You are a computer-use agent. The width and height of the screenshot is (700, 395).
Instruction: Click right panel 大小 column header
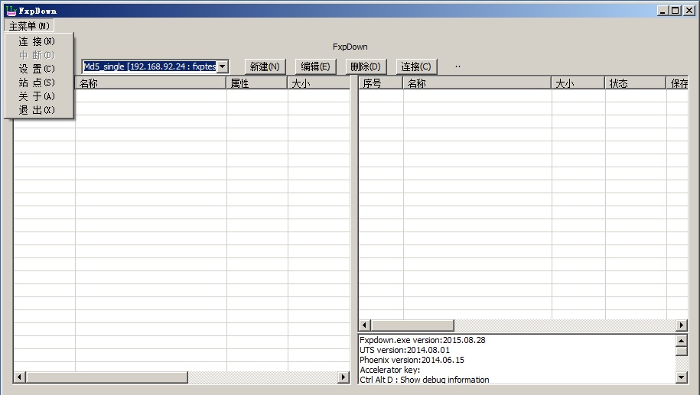click(578, 83)
